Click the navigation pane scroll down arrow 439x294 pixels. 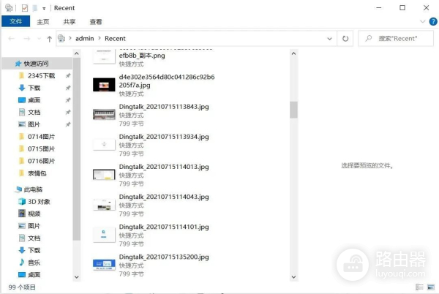76,277
